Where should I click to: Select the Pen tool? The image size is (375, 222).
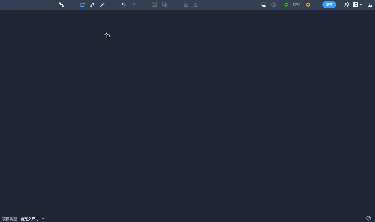92,5
